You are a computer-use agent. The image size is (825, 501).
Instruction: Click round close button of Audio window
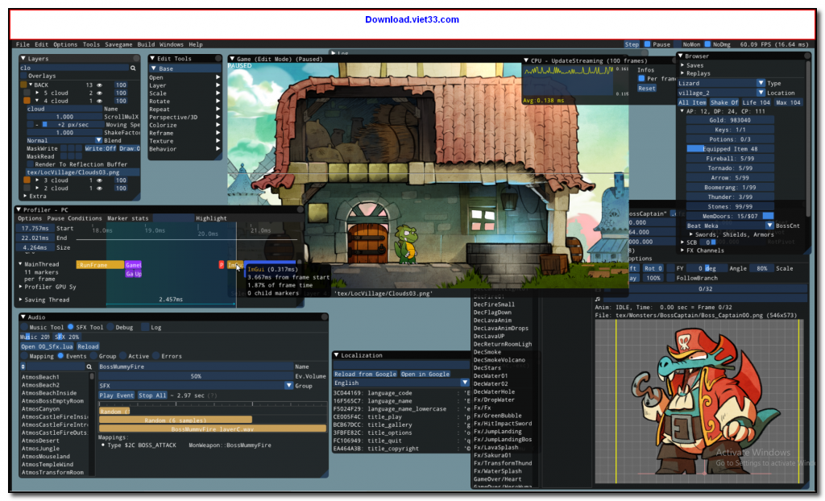pos(325,317)
